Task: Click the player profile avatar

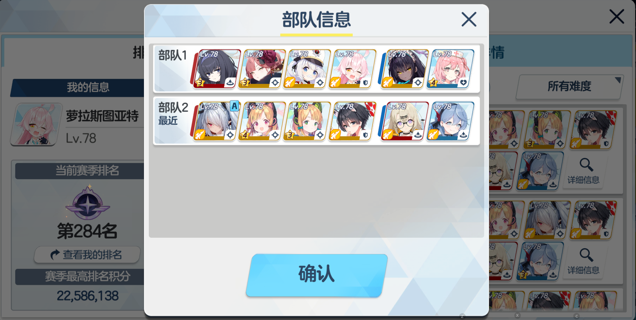Action: [36, 125]
